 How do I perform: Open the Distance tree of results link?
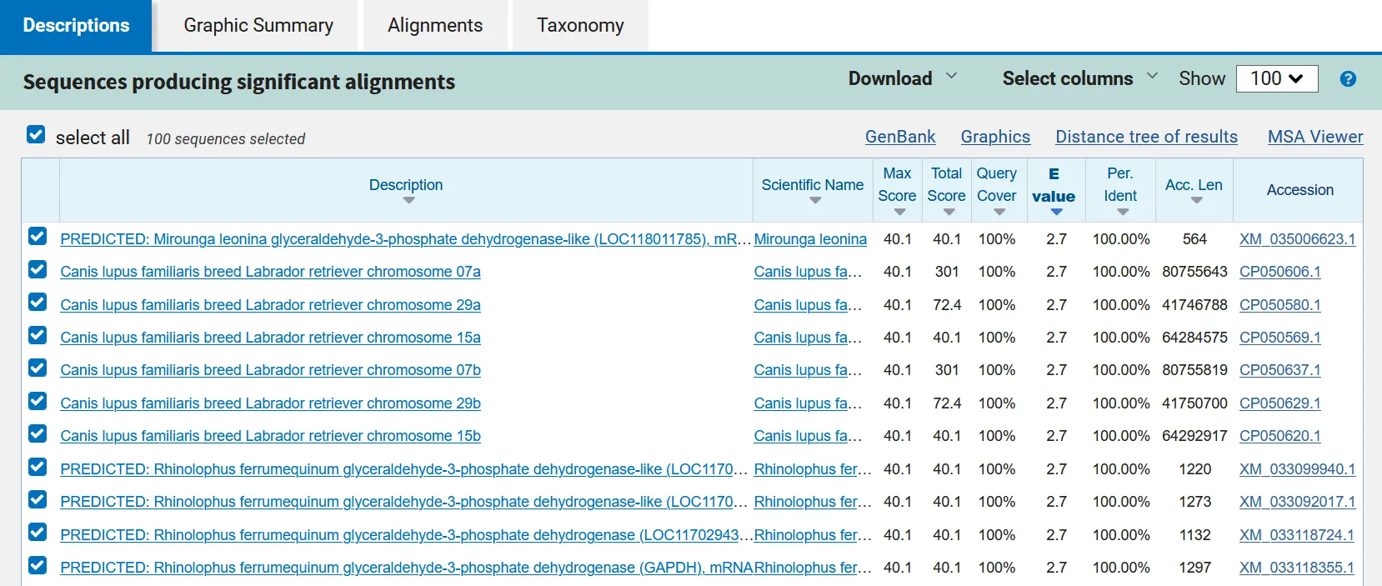(x=1146, y=137)
